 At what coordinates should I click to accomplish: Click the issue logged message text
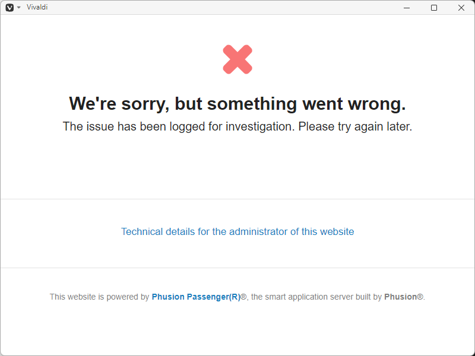[x=237, y=126]
